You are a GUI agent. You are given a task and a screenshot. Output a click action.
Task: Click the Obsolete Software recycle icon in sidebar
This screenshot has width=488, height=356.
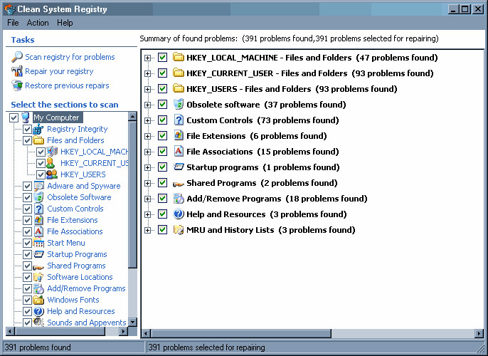(38, 197)
